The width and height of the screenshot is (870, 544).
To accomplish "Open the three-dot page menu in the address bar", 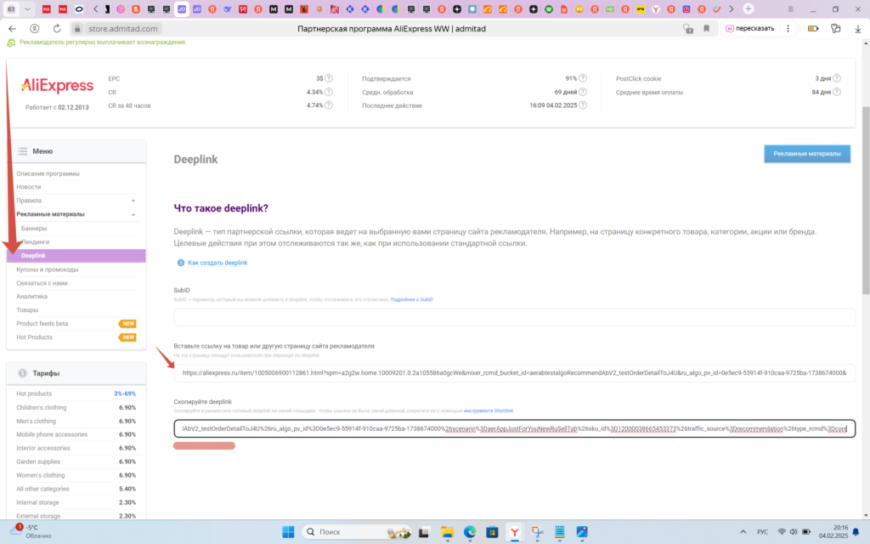I will (788, 28).
